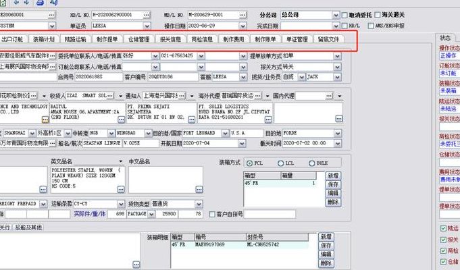The image size is (460, 270).
Task: Expand the empty 国内代理 address editor button
Action: 339,119
